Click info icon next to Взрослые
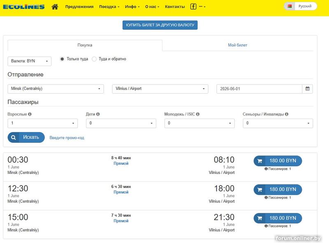Viewport: 329px width, 247px height. [x=30, y=114]
